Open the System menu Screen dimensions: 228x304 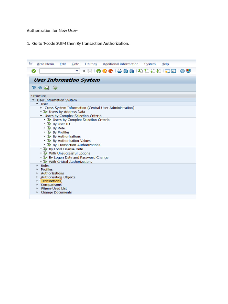click(x=150, y=64)
